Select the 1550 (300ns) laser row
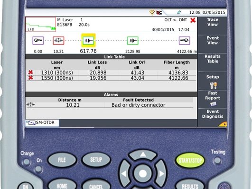Viewport: 252px width, 189px height. [x=111, y=78]
